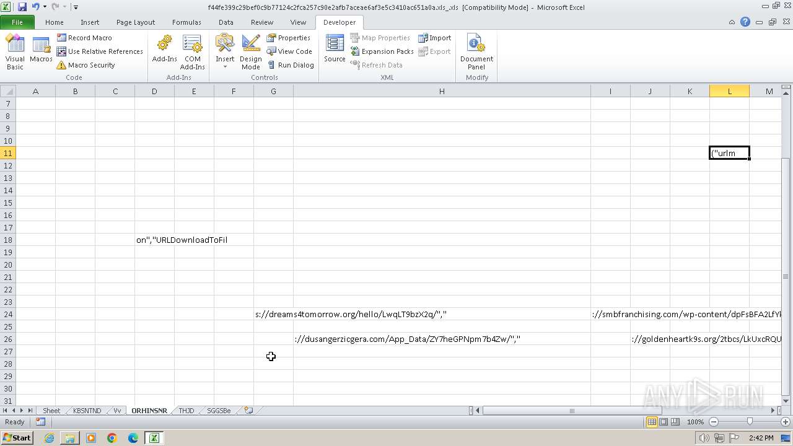
Task: Select the dusangerzicgera.com URL cell
Action: (x=442, y=339)
